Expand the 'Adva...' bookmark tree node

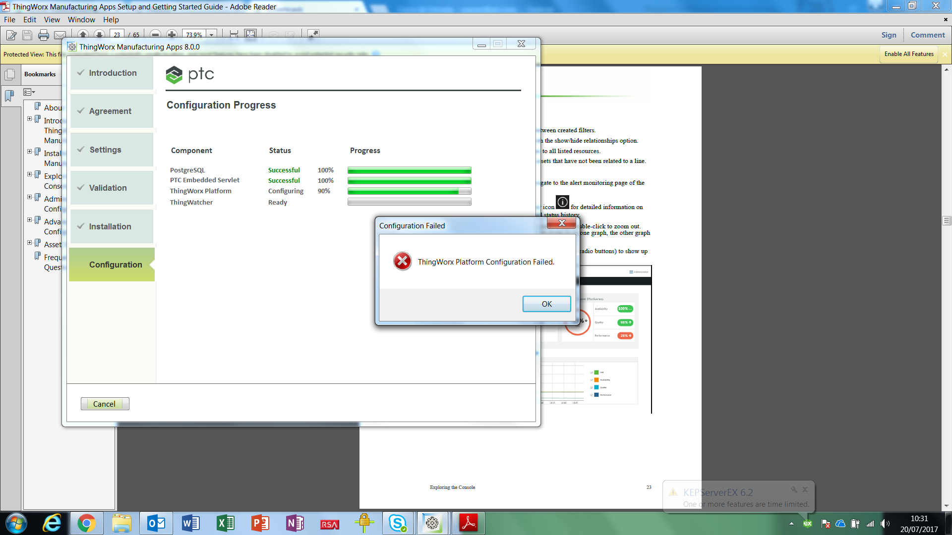click(x=29, y=220)
